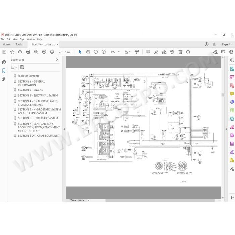Rotate the page view clockwise
This screenshot has width=235, height=235.
(188, 52)
